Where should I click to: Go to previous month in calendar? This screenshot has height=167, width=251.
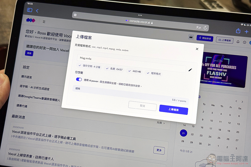[236, 101]
